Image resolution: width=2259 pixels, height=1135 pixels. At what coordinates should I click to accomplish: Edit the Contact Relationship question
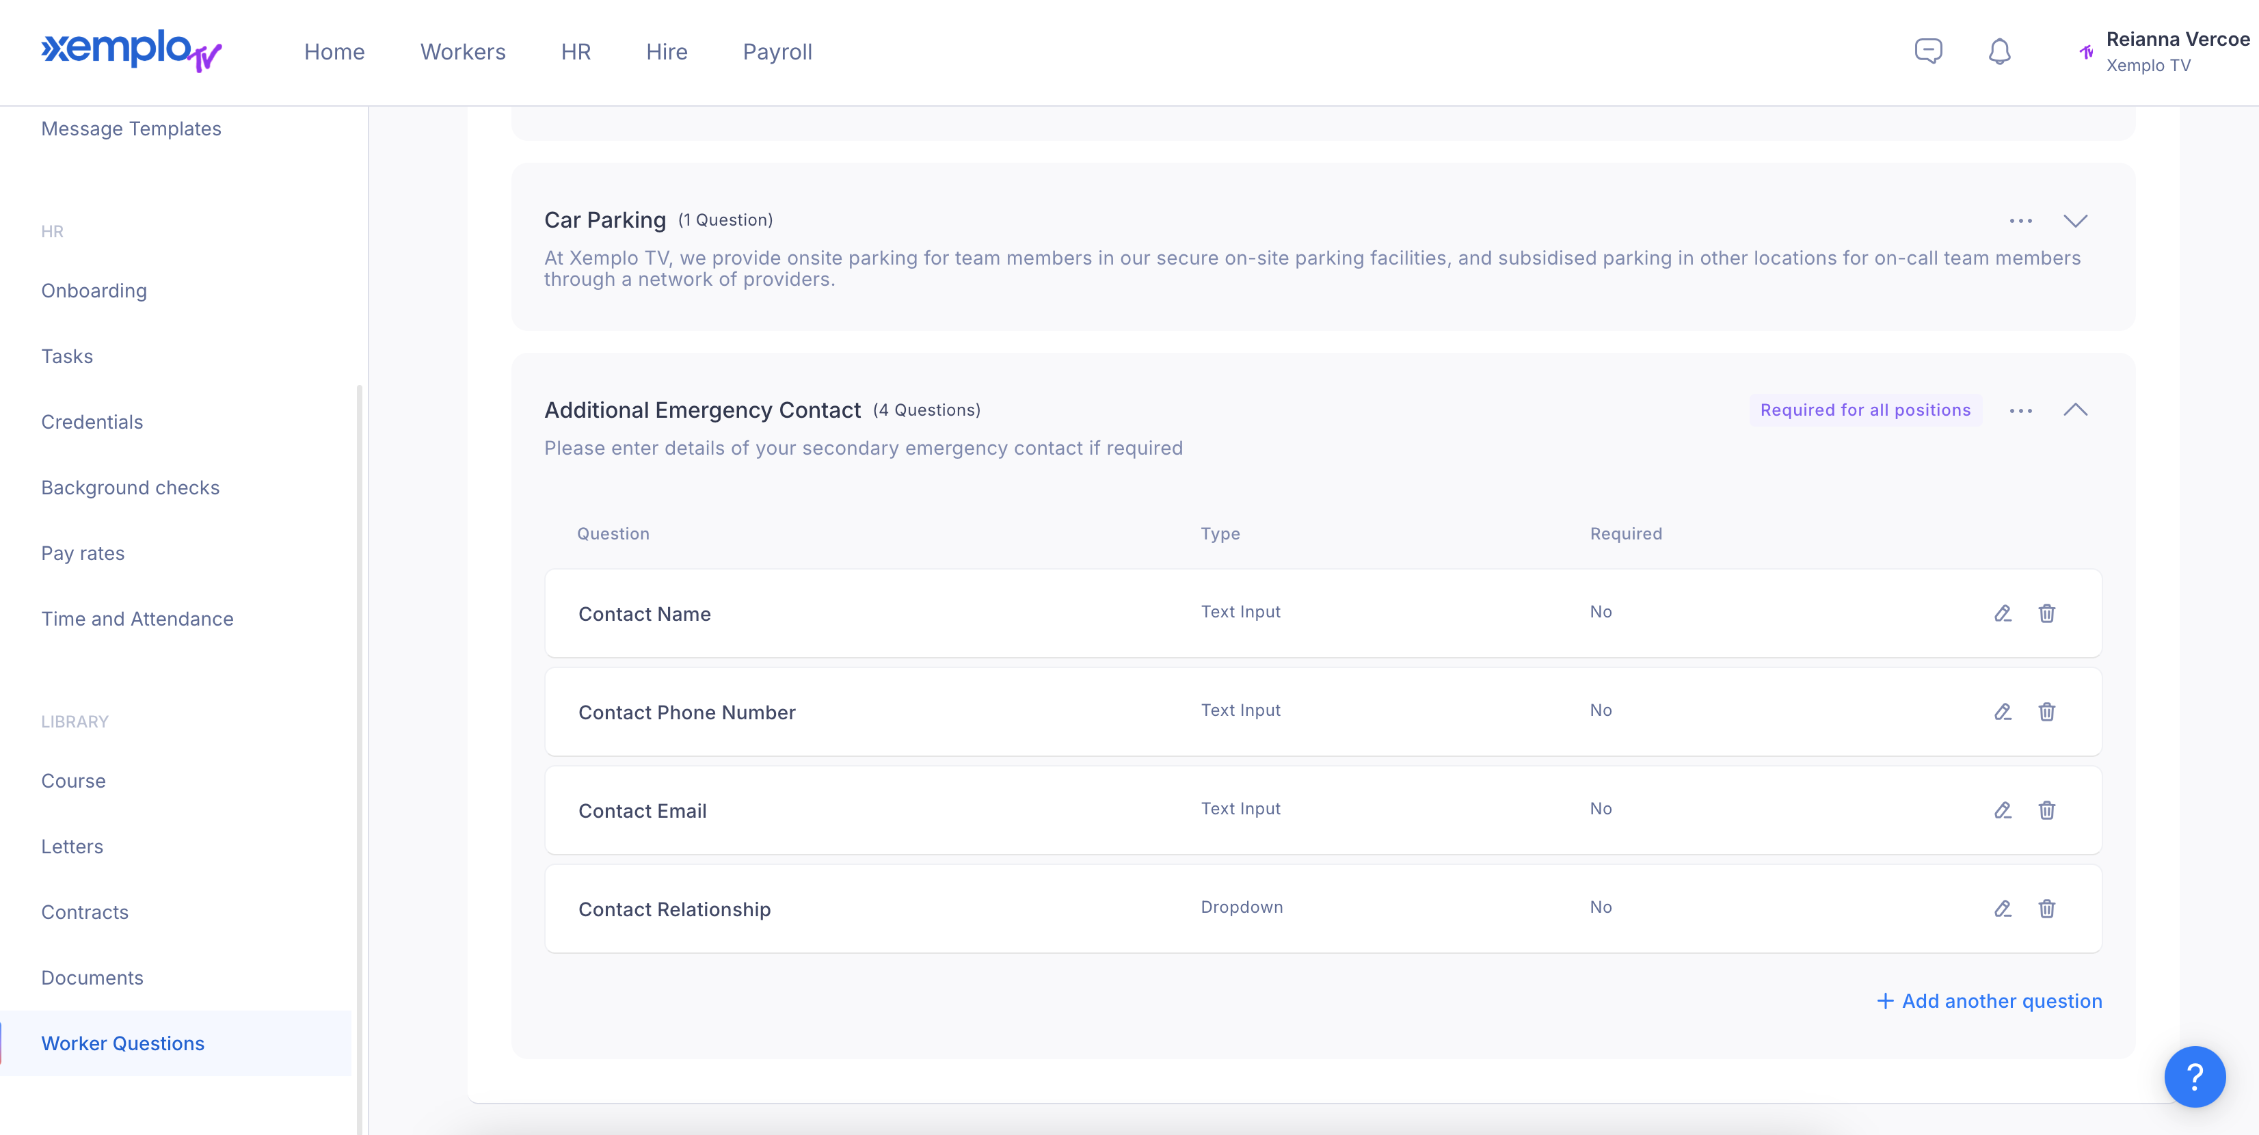coord(2002,909)
